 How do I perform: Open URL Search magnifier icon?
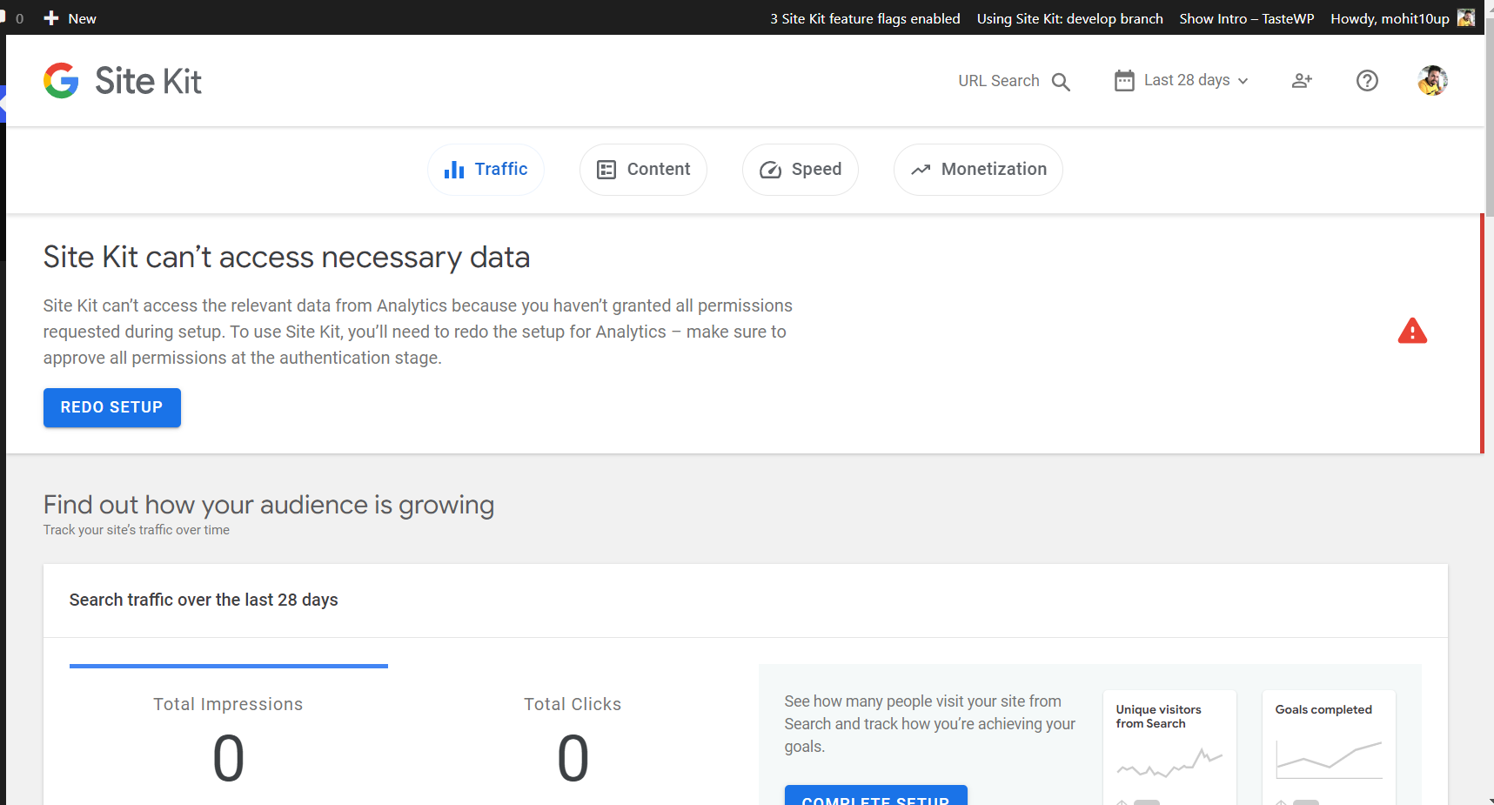coord(1061,82)
